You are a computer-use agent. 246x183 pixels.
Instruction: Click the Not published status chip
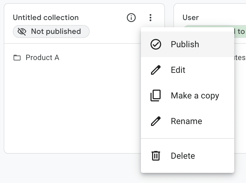pos(51,31)
